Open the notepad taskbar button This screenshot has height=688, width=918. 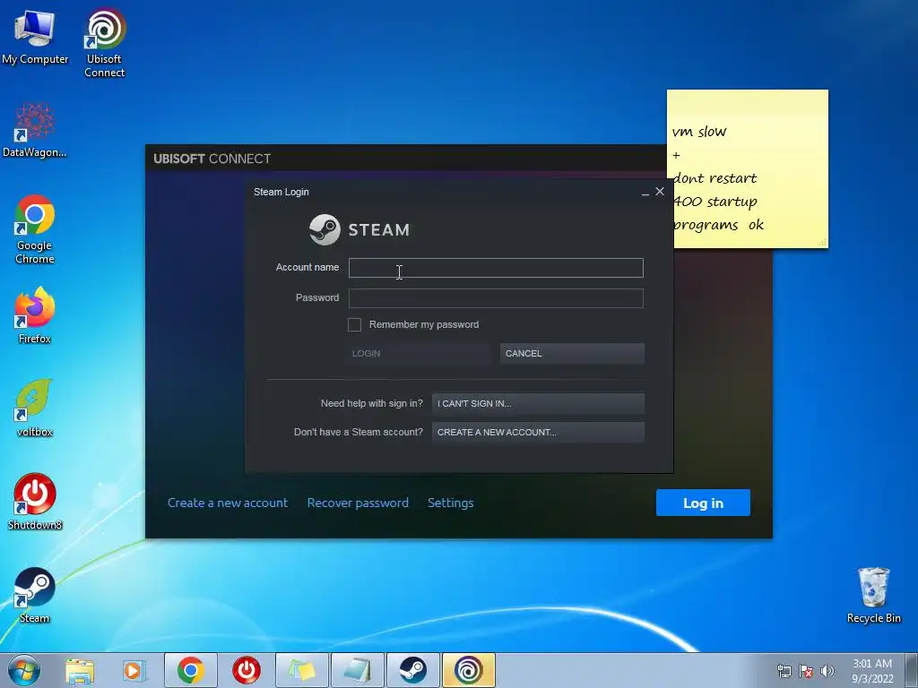coord(358,670)
